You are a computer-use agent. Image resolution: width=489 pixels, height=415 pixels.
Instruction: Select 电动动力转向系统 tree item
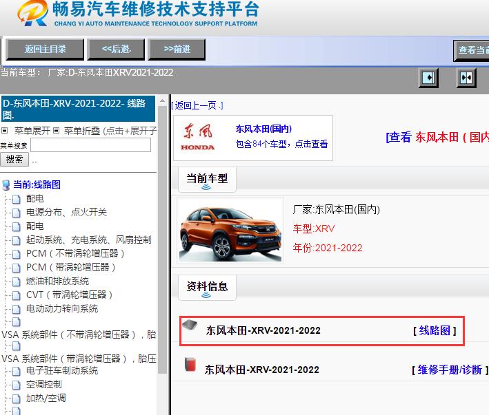(62, 308)
